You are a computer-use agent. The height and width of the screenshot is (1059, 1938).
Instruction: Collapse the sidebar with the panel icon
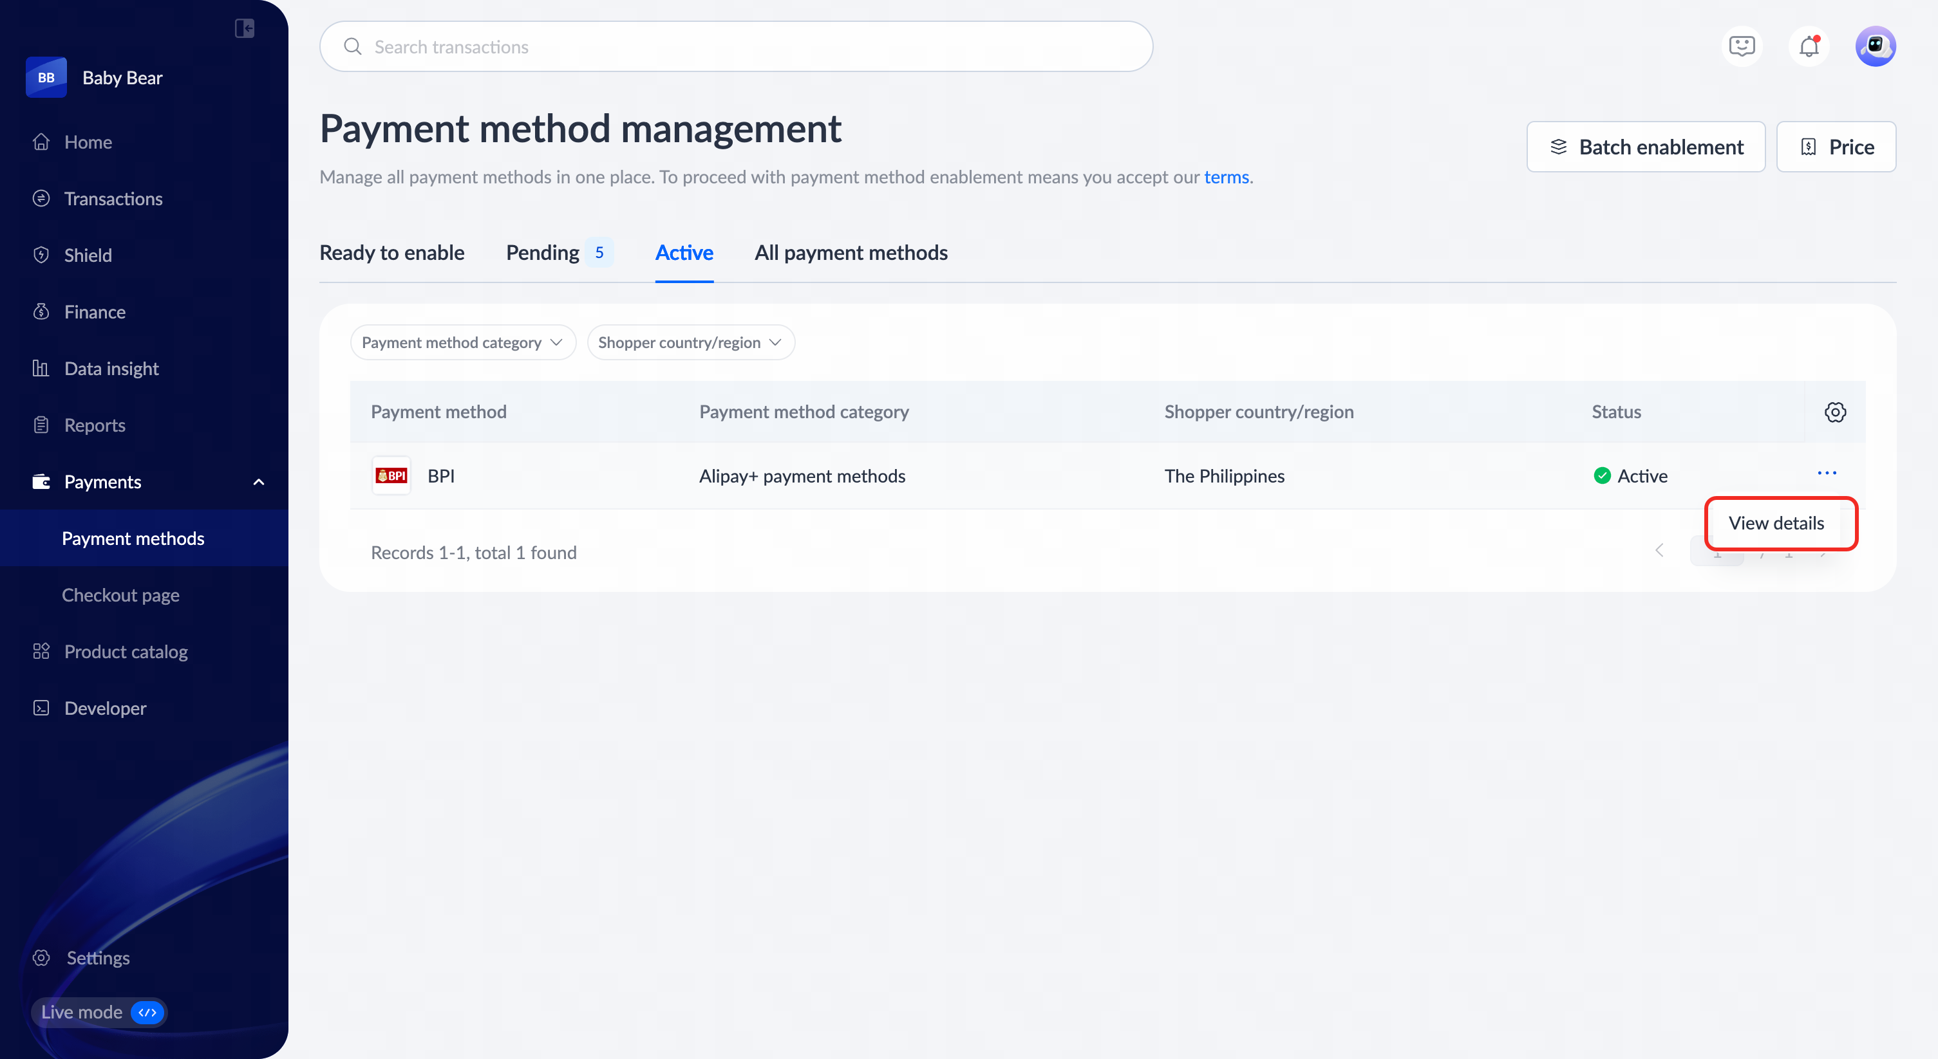[245, 28]
